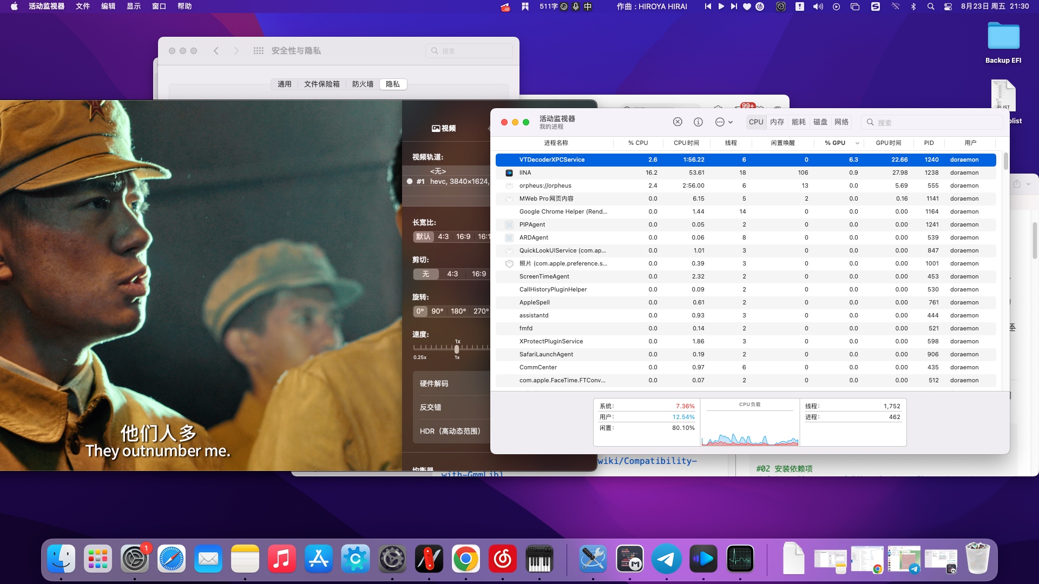Switch to the 网络 tab

pos(841,122)
